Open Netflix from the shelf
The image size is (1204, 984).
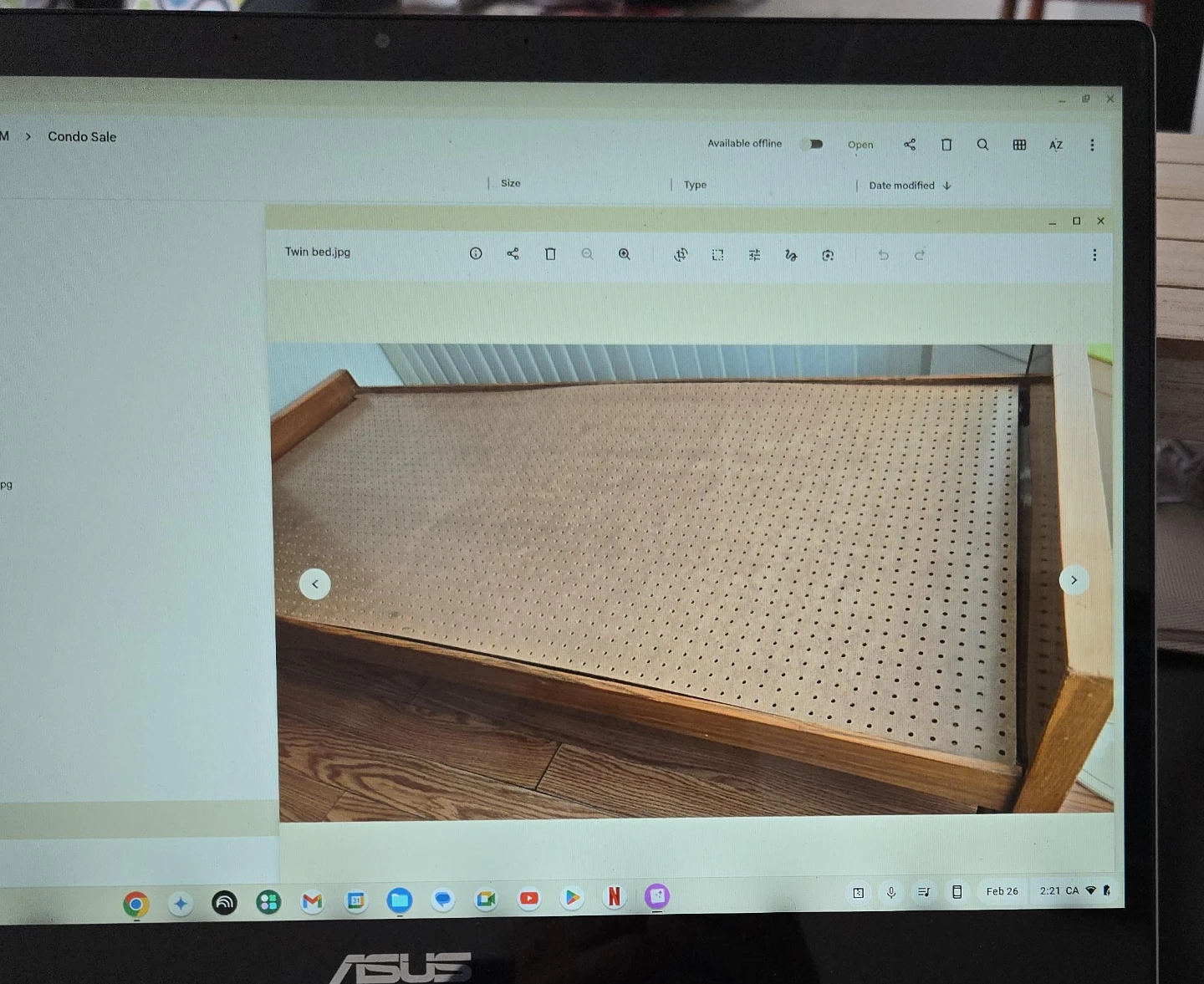615,897
